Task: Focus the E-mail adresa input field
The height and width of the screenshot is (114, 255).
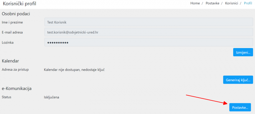Action: (148, 32)
